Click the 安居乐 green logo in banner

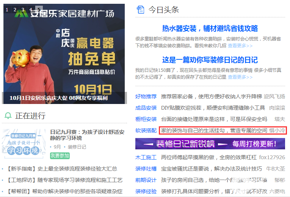(x=22, y=14)
